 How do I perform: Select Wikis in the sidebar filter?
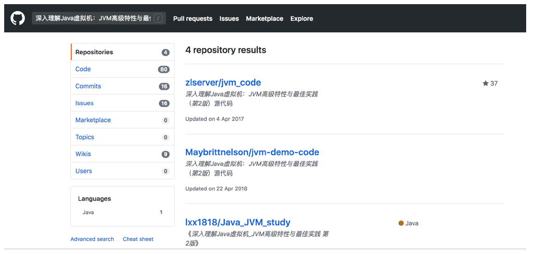[x=83, y=154]
